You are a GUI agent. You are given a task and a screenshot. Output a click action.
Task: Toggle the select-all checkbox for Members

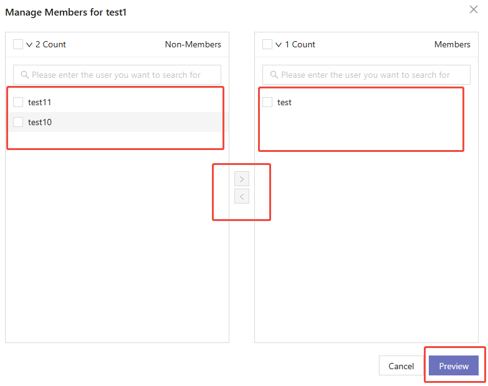(267, 44)
